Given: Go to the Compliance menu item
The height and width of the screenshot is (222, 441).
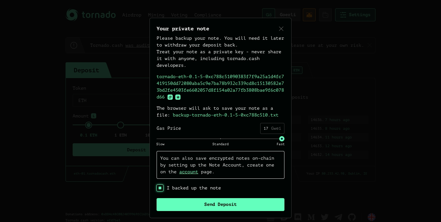Looking at the screenshot, I should 208,15.
